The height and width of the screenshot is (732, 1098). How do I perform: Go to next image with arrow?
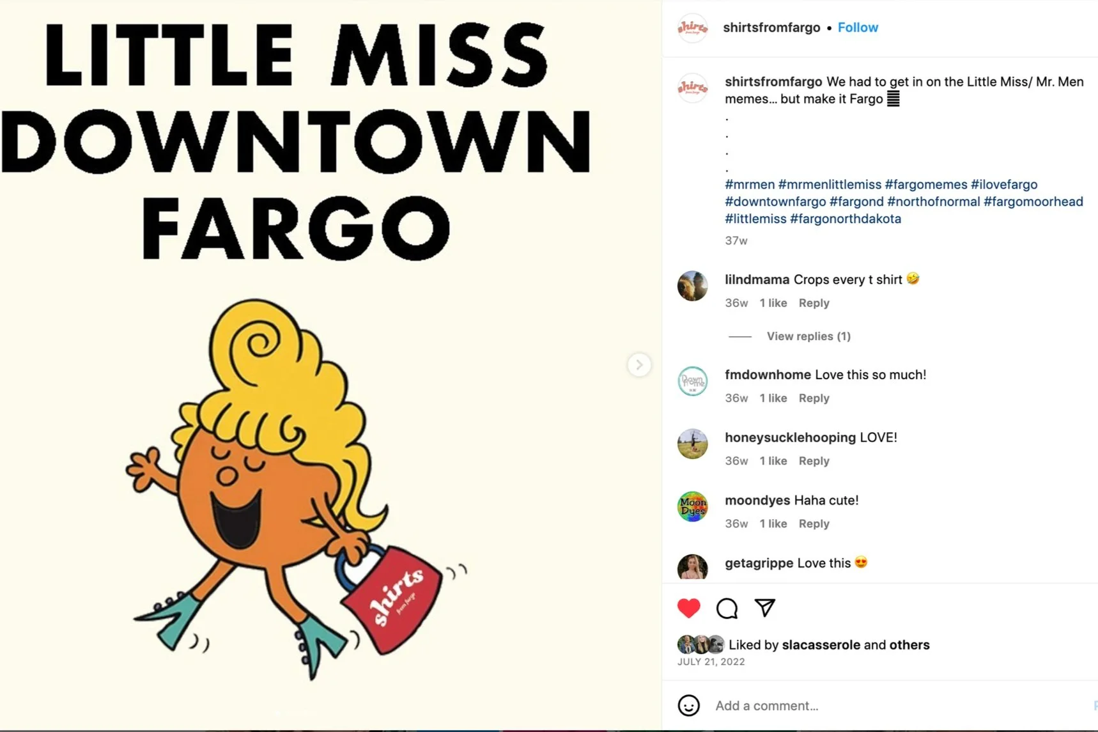click(x=638, y=365)
